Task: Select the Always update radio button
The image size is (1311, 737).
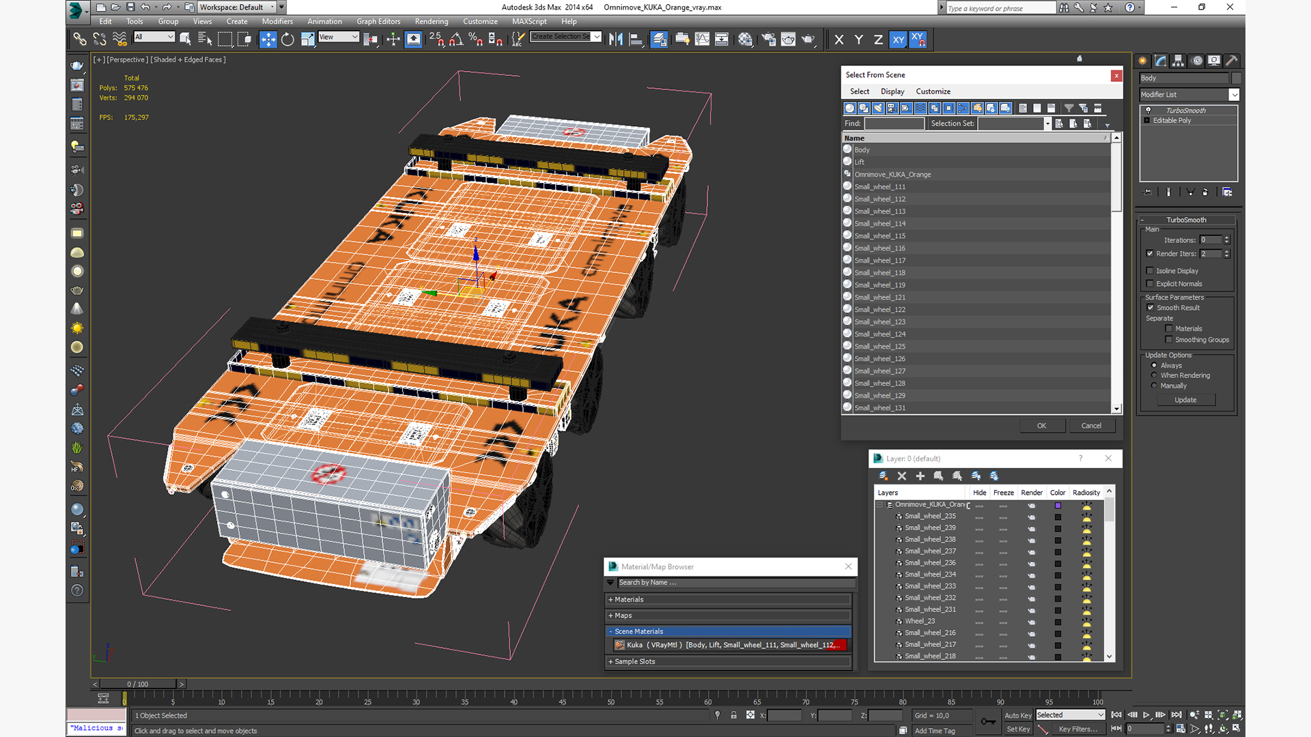Action: 1155,366
